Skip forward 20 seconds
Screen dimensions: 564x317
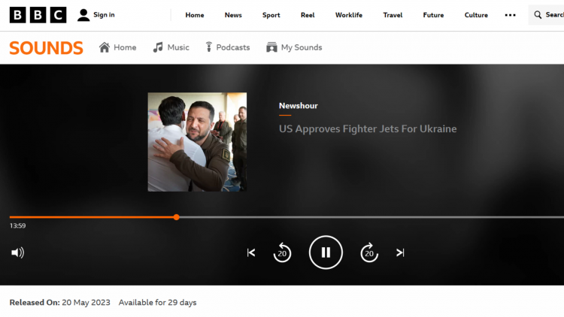(369, 252)
